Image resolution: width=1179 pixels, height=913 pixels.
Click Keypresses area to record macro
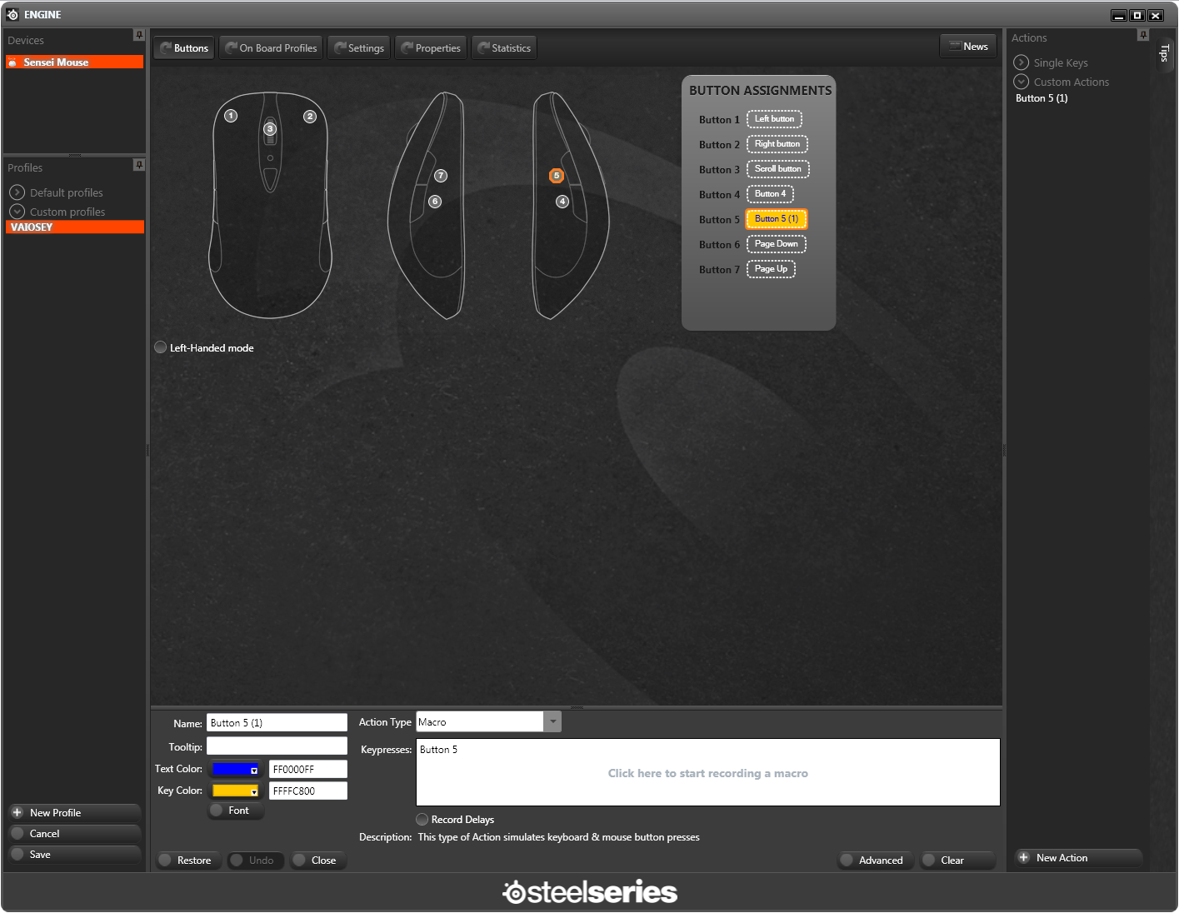click(708, 772)
